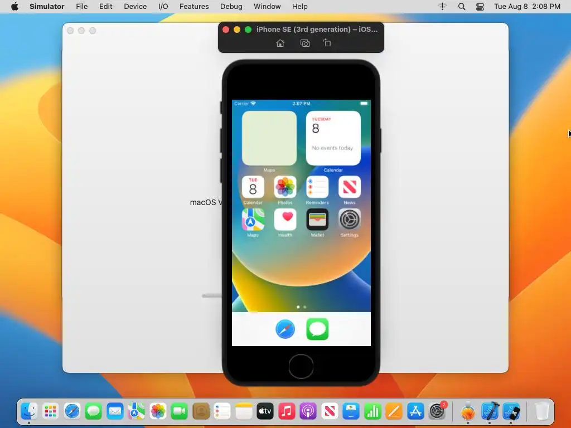Open the Health app on iPhone
Image resolution: width=571 pixels, height=428 pixels.
click(285, 220)
